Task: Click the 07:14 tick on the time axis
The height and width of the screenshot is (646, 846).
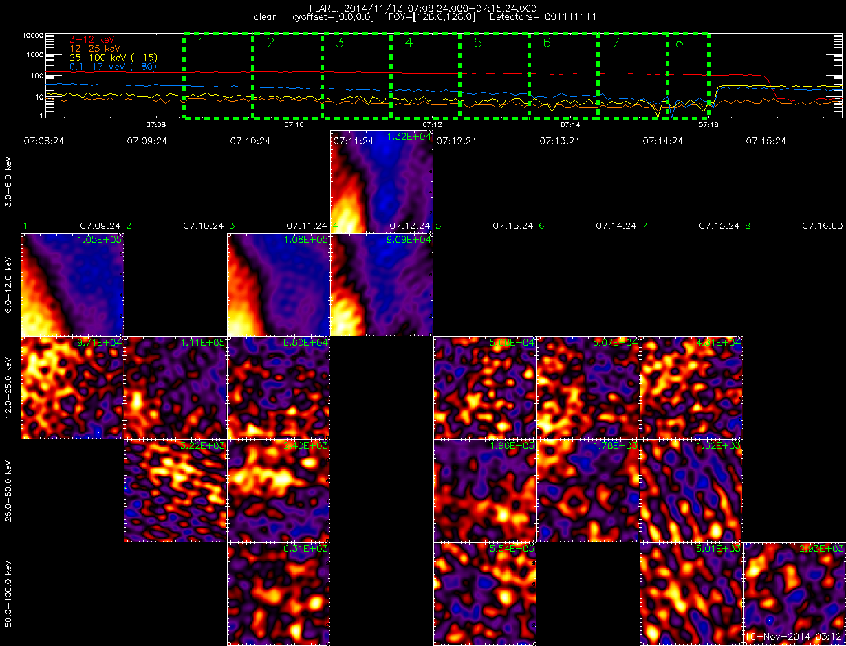Action: click(570, 125)
